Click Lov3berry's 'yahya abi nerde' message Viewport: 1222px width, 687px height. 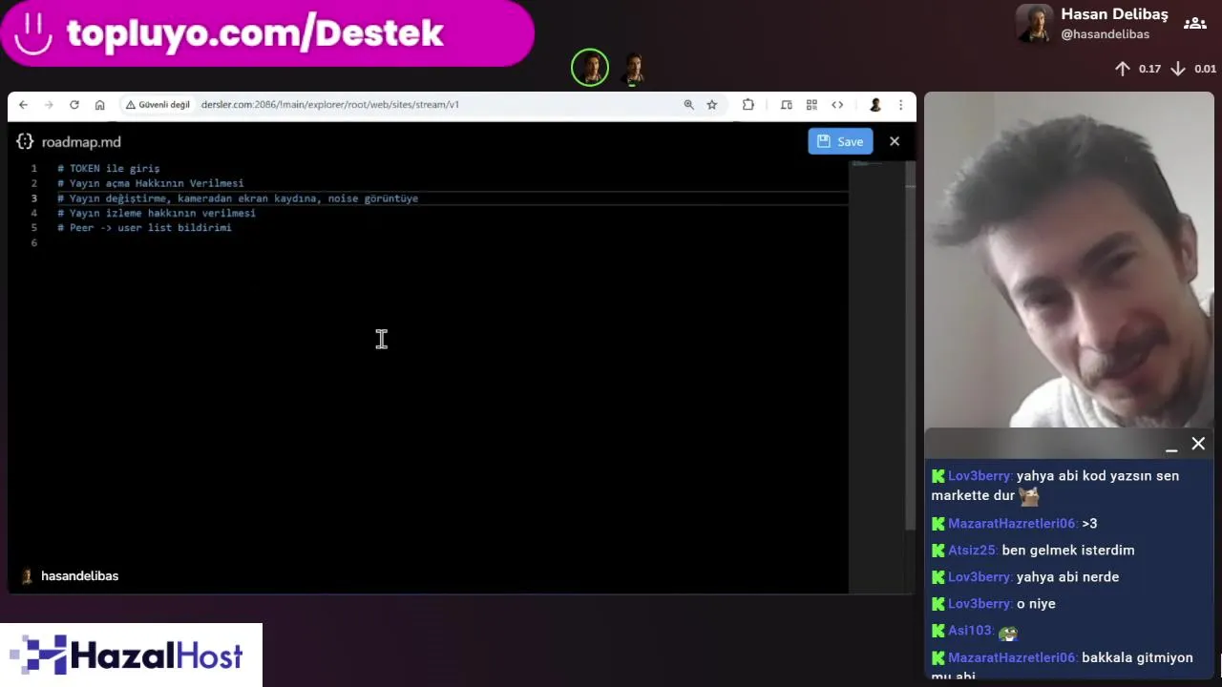pos(1024,577)
